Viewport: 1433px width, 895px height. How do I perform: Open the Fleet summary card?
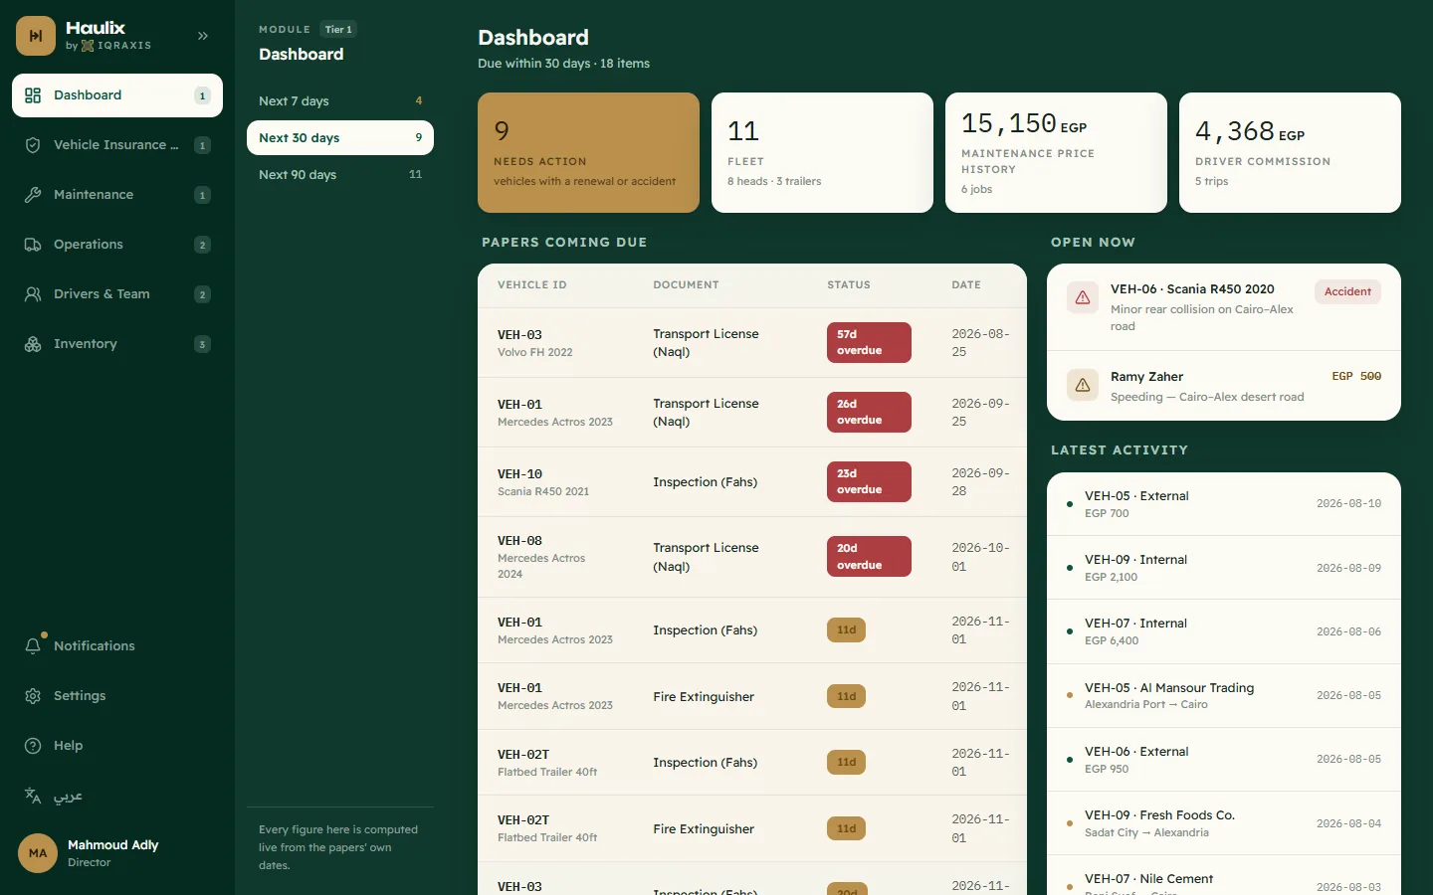point(822,152)
